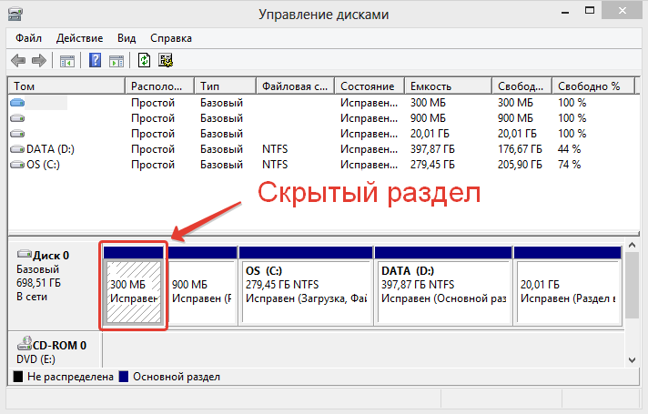Sort by the Тип column header
This screenshot has width=648, height=414.
(225, 86)
